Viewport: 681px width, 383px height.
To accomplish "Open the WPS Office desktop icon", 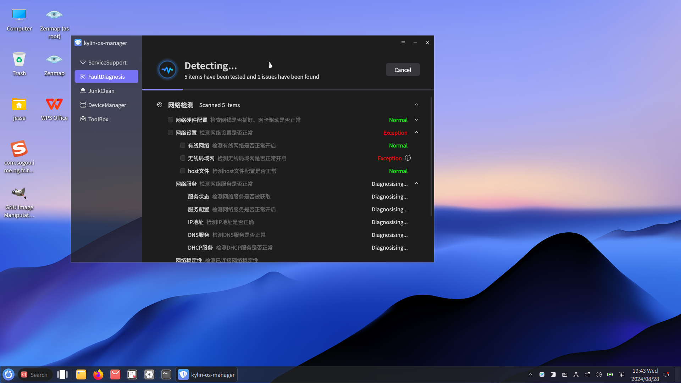I will [54, 109].
